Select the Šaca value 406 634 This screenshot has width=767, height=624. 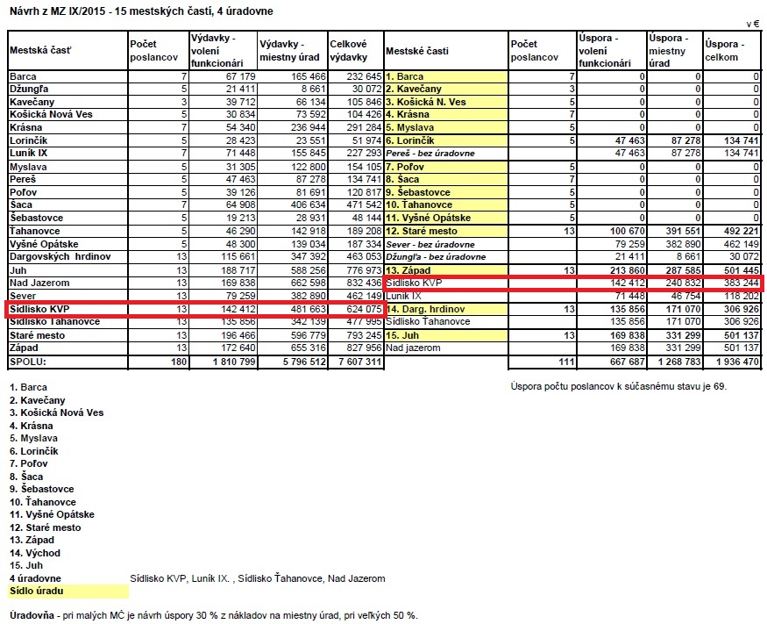click(308, 204)
